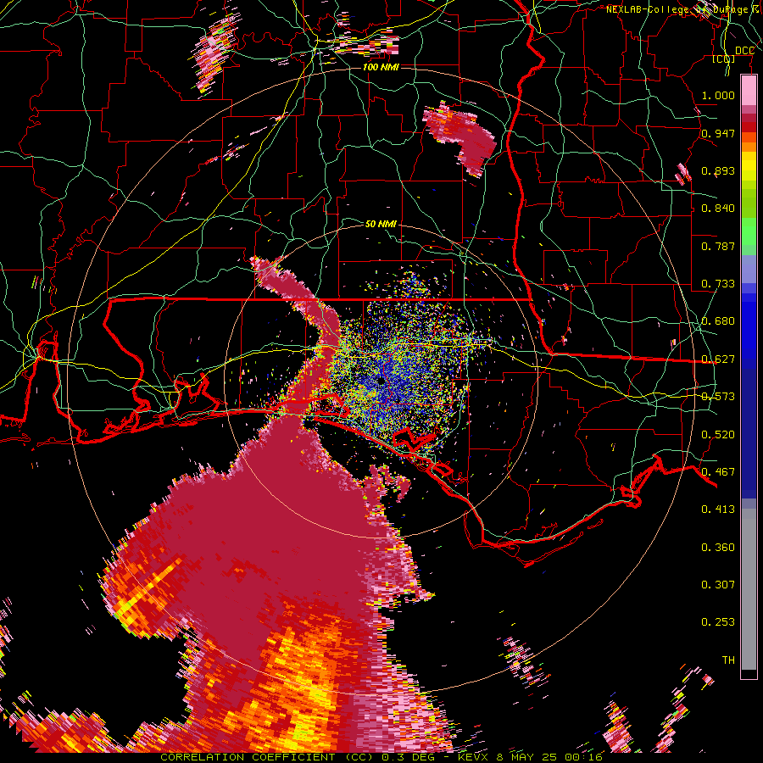Click the 0.627 scale value
The width and height of the screenshot is (763, 763).
718,359
